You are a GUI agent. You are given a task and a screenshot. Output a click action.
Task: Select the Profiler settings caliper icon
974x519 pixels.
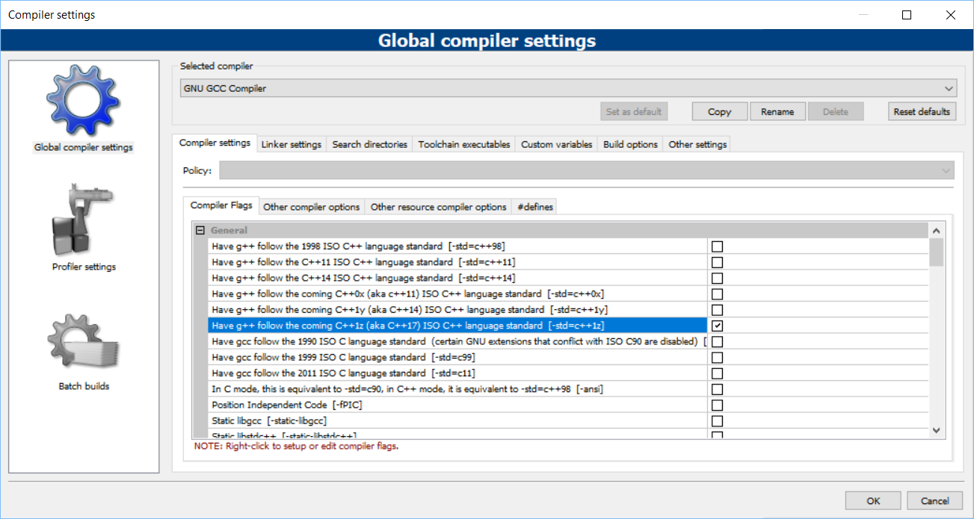pos(83,220)
